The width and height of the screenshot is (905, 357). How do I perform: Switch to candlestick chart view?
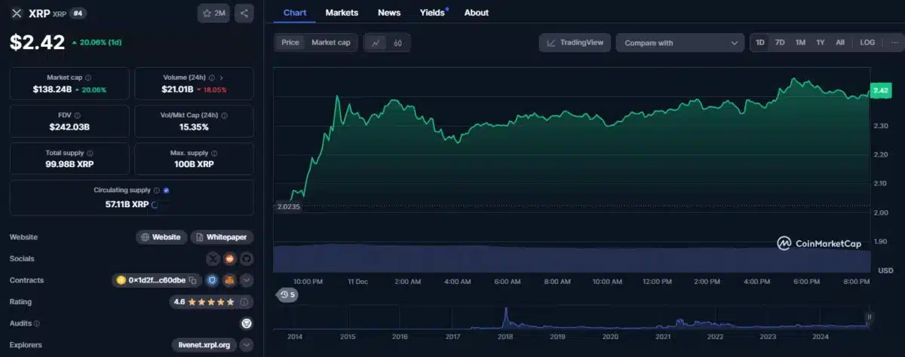[x=397, y=43]
